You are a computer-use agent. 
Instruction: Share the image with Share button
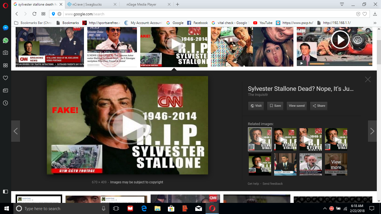point(319,106)
